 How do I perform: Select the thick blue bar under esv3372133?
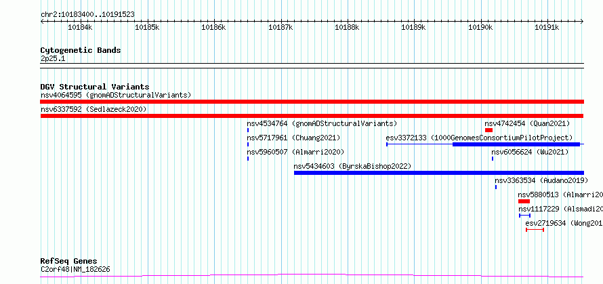pyautogui.click(x=516, y=144)
